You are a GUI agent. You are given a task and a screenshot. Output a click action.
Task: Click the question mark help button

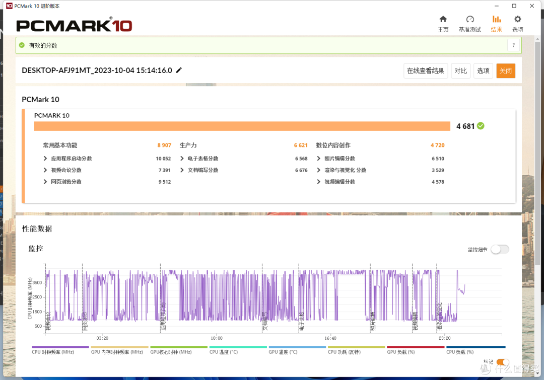[514, 45]
